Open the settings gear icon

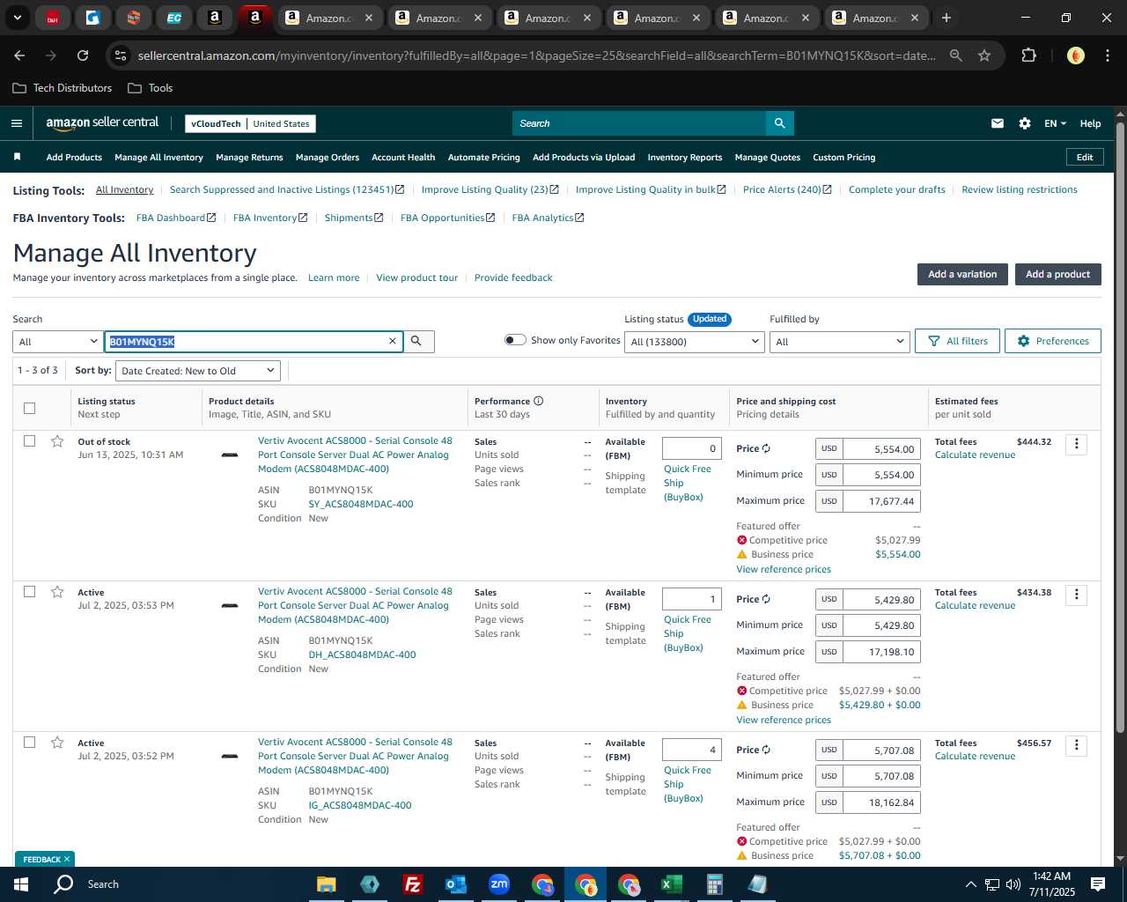1025,123
